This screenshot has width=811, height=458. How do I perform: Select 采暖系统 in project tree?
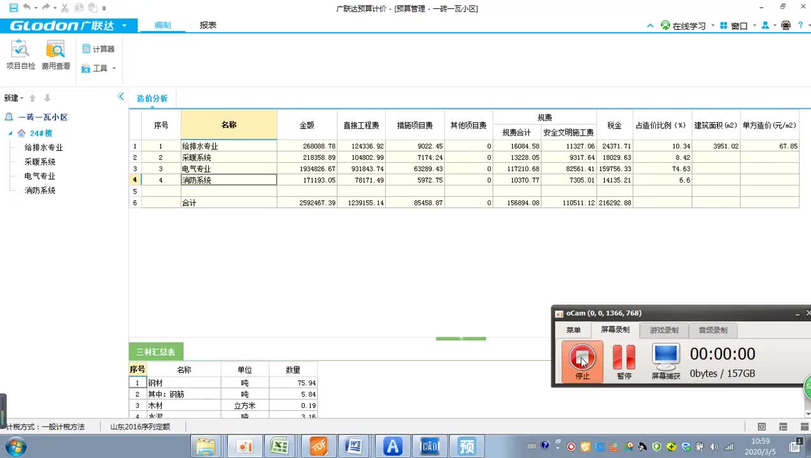pyautogui.click(x=39, y=162)
